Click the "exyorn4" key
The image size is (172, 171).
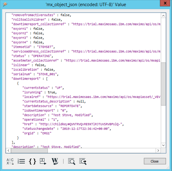pos(20,42)
